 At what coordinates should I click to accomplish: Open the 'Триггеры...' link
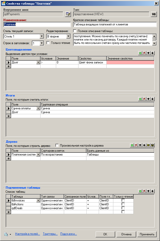click(x=50, y=234)
